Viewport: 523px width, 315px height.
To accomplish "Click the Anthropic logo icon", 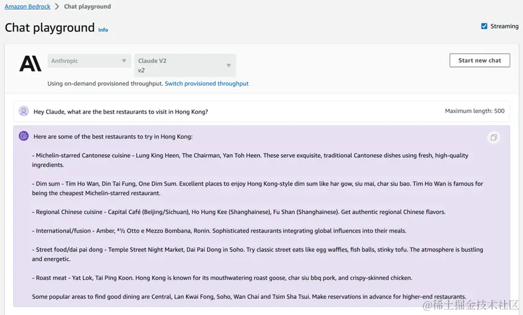I will pos(30,63).
